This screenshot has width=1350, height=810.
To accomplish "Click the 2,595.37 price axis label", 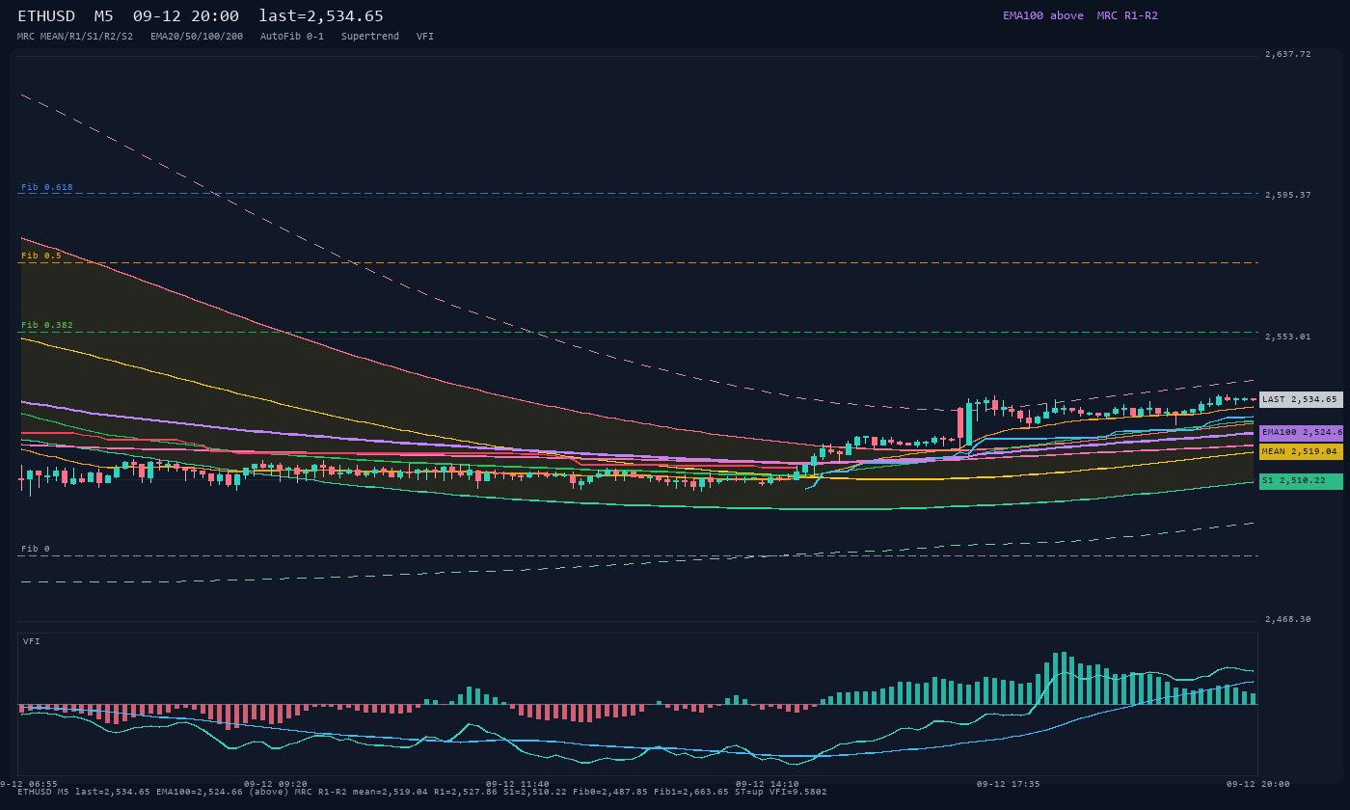I will tap(1288, 196).
